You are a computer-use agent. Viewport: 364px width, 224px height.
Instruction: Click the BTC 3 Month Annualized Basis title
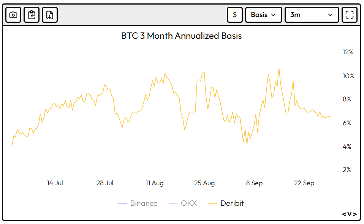pyautogui.click(x=182, y=36)
